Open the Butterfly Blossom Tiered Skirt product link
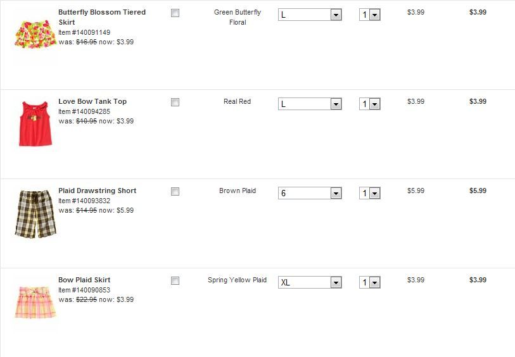515x357 pixels. (101, 13)
